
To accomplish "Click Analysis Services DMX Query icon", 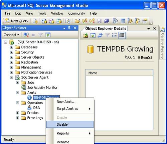I will [51, 21].
